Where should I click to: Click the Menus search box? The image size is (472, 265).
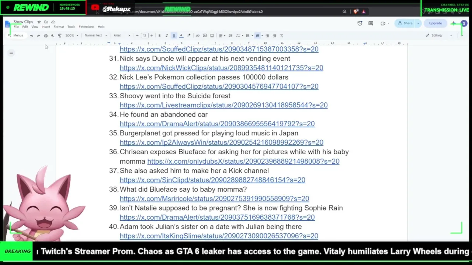(x=16, y=36)
